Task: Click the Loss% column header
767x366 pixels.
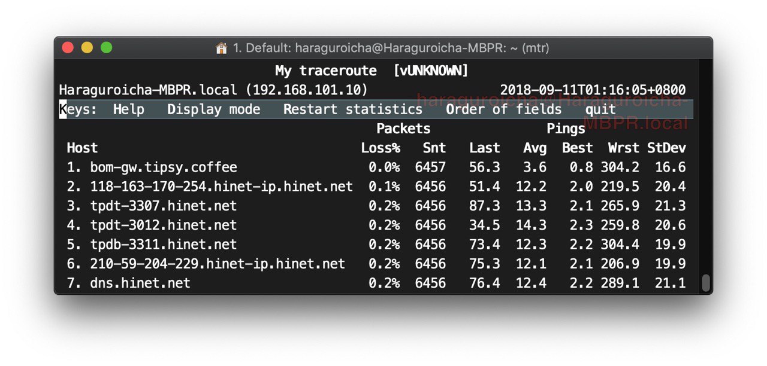Action: coord(381,148)
